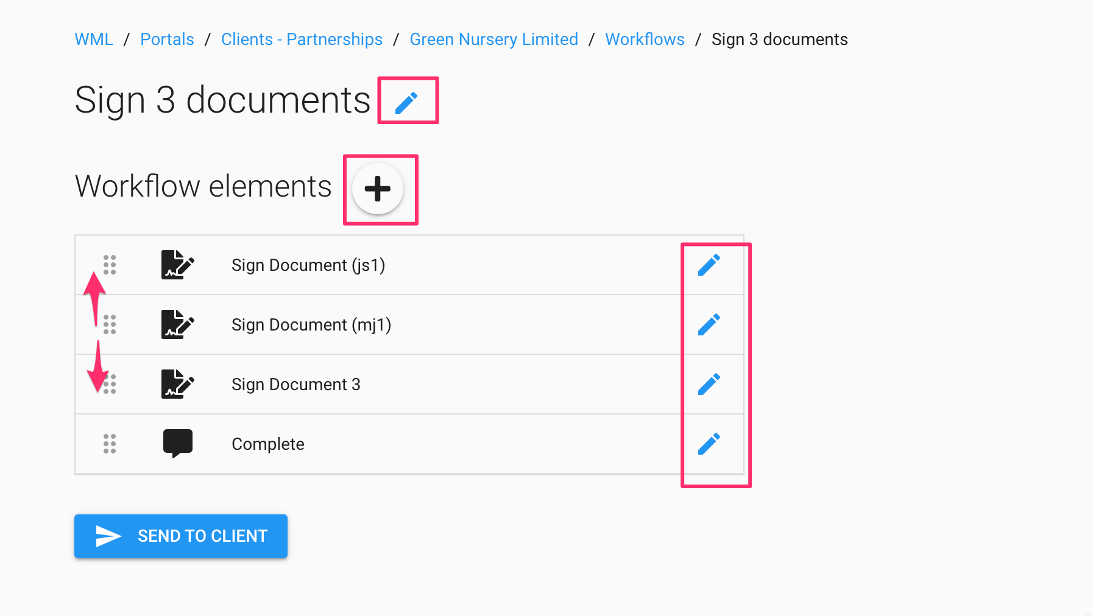Screen dimensions: 1093x616
Task: Edit the Complete element
Action: (x=709, y=444)
